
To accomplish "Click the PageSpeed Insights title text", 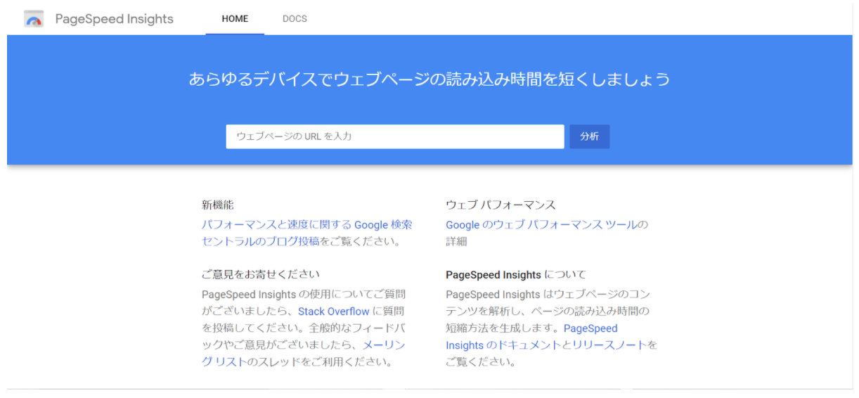I will (114, 19).
